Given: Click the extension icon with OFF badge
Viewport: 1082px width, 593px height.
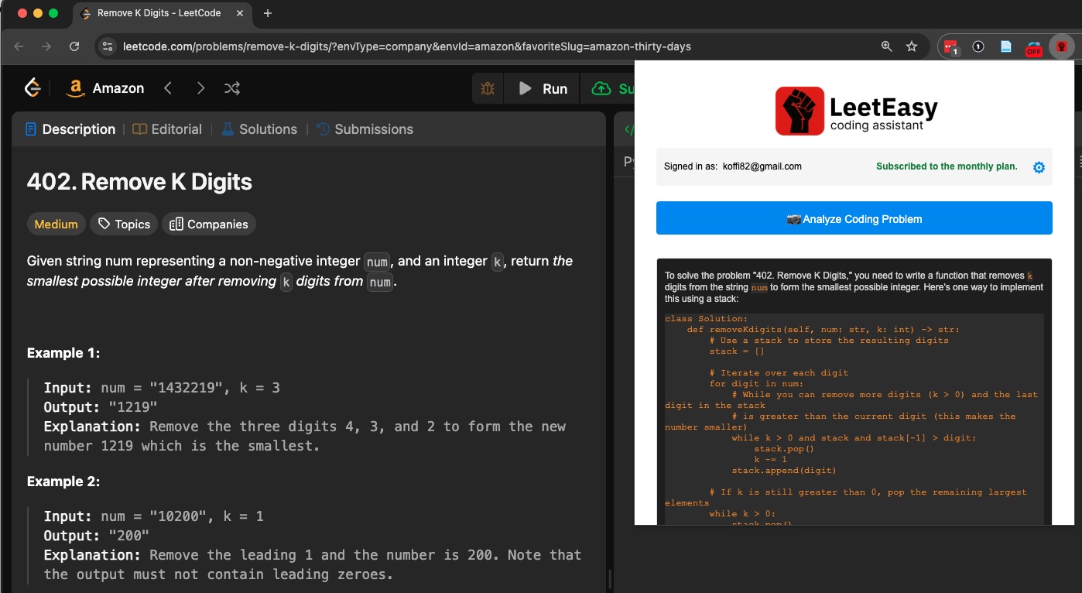Looking at the screenshot, I should tap(1034, 47).
